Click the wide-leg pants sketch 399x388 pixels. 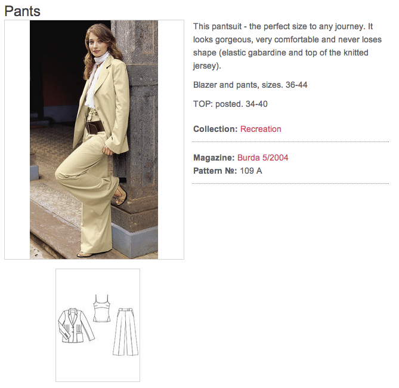tap(126, 331)
